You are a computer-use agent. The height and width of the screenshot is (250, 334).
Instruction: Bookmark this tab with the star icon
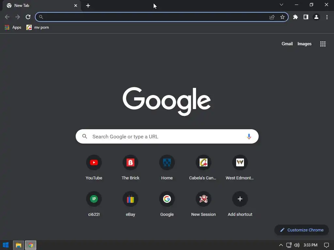point(282,17)
